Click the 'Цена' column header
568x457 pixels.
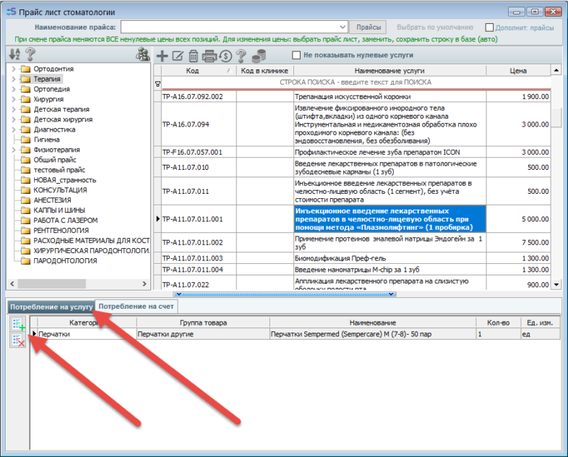pyautogui.click(x=517, y=71)
